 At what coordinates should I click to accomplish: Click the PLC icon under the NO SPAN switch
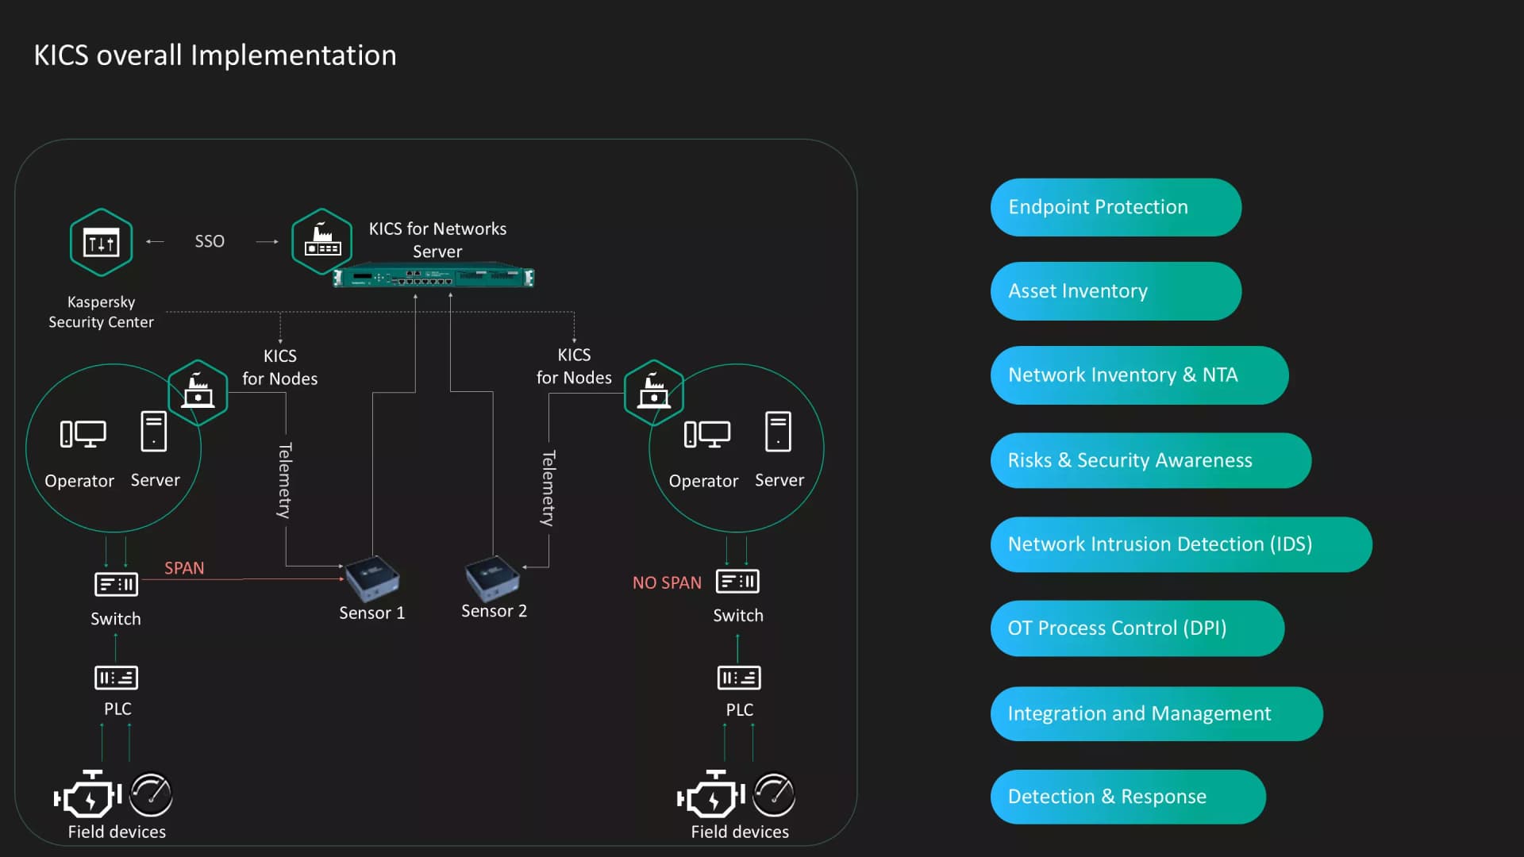[x=739, y=678]
